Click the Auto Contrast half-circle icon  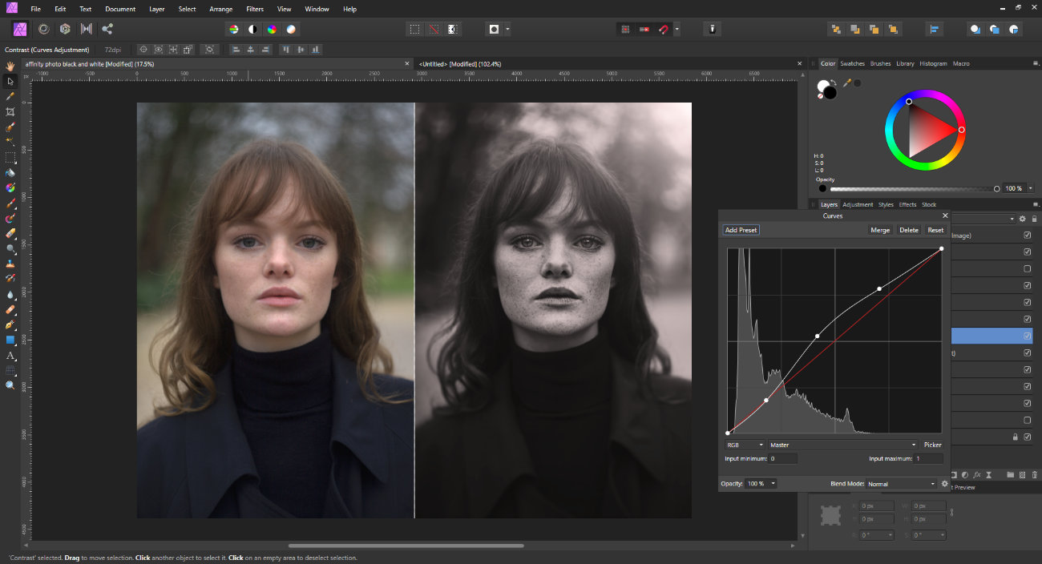tap(252, 29)
